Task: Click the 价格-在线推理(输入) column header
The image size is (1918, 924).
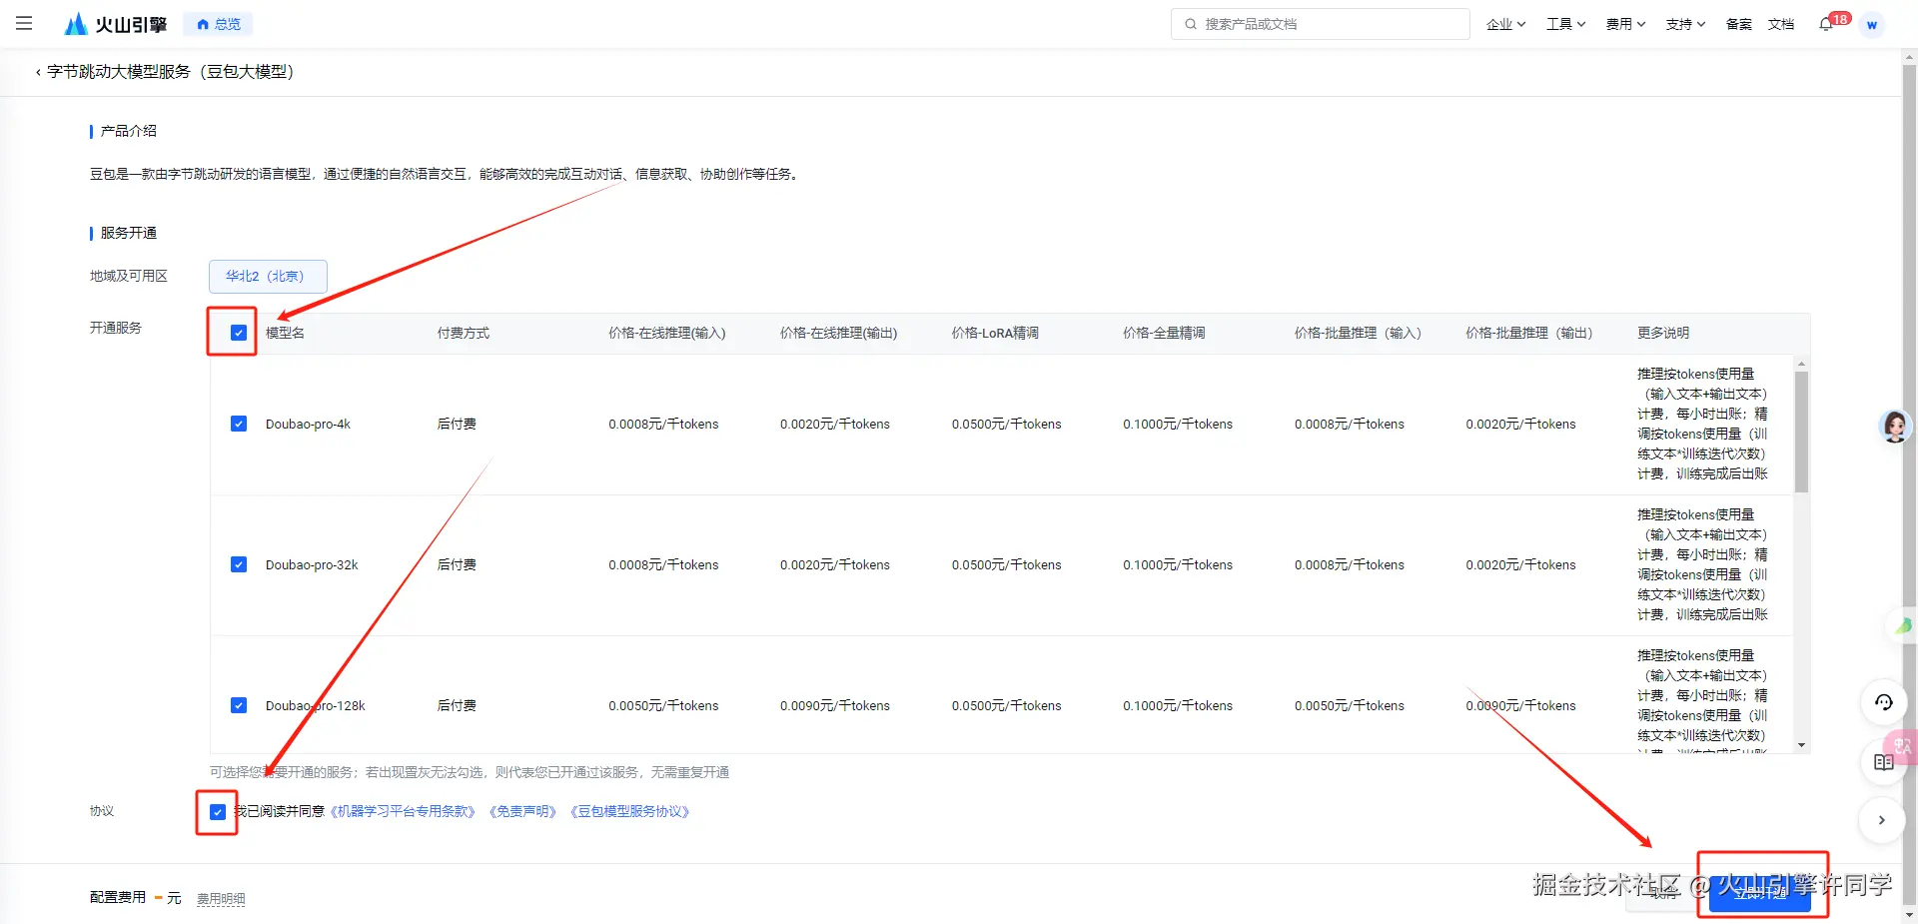Action: pos(667,333)
